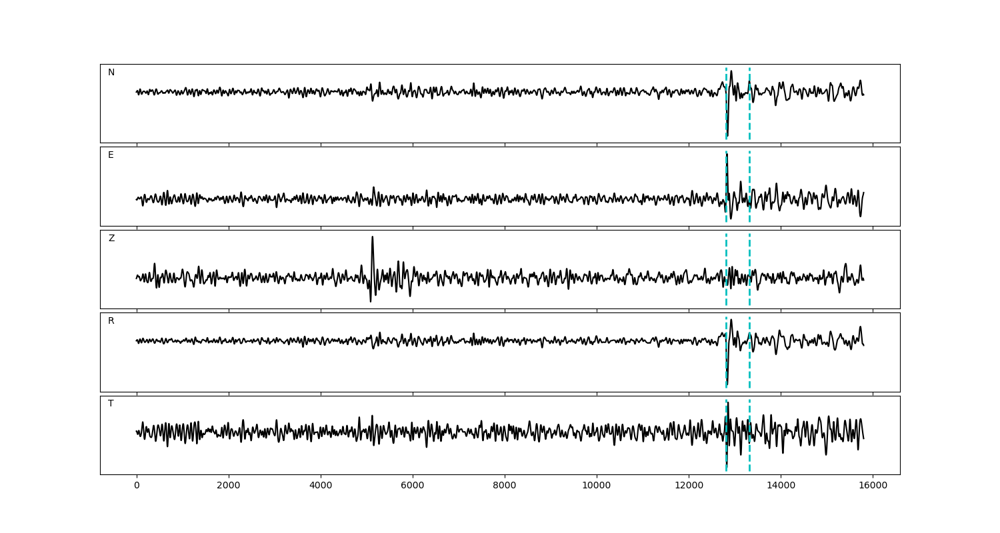Viewport: 1000px width, 533px height.
Task: Click the x-axis tick label 4000
Action: [321, 486]
